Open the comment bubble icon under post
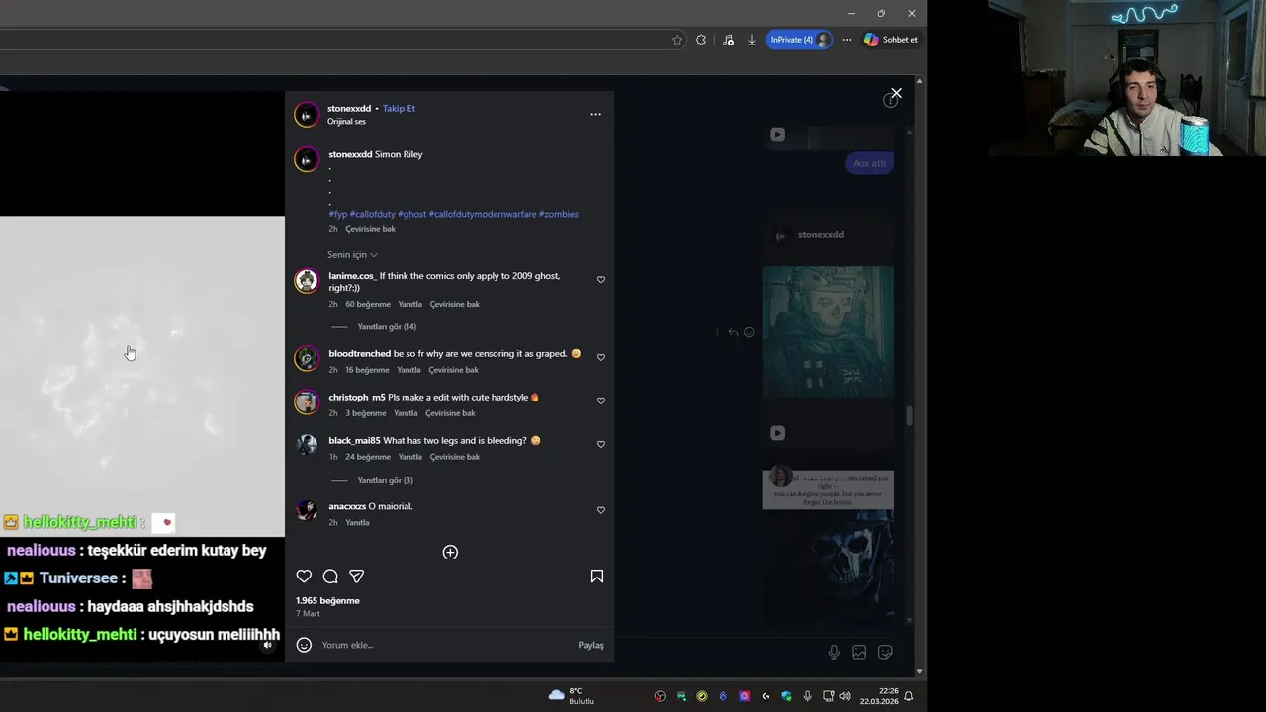 point(330,577)
